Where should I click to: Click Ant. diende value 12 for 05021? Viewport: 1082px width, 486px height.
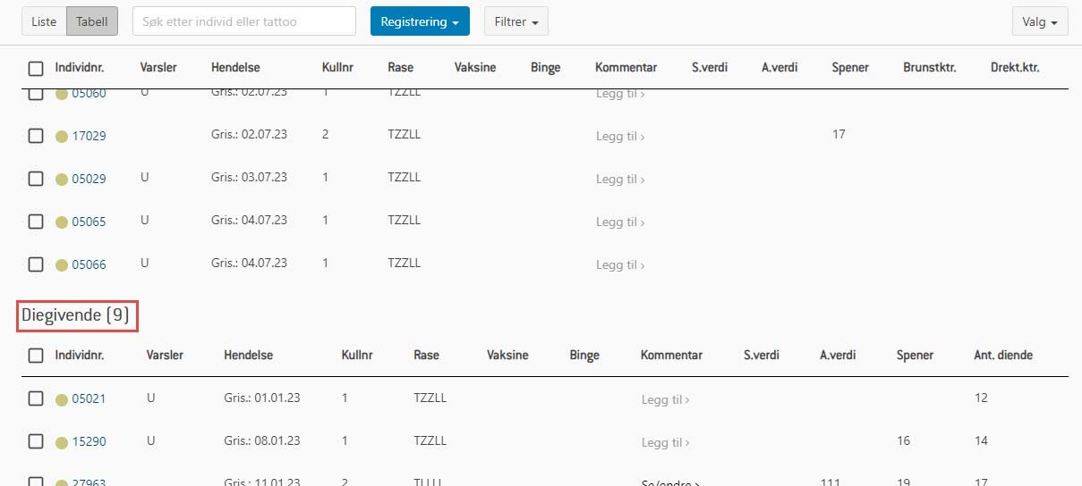[981, 398]
